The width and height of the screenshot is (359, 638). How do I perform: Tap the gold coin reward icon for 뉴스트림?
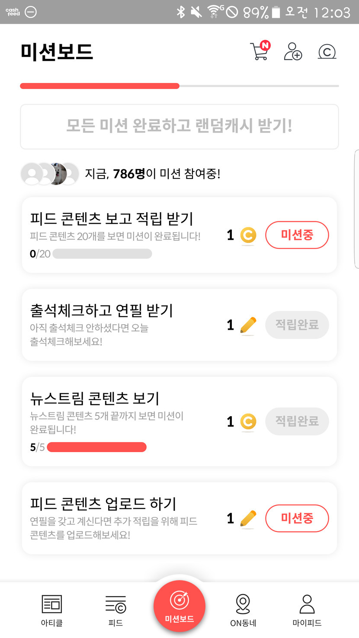(248, 421)
